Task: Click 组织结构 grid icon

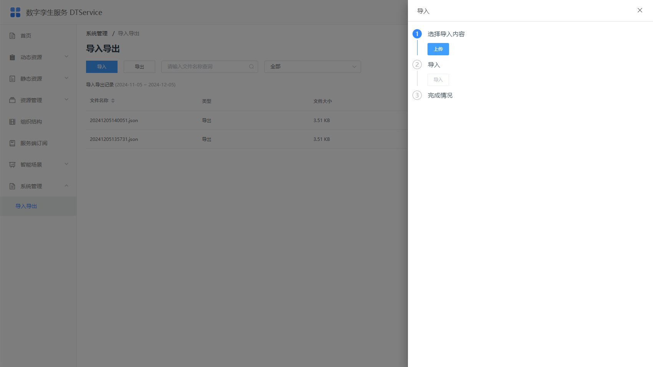Action: [12, 122]
